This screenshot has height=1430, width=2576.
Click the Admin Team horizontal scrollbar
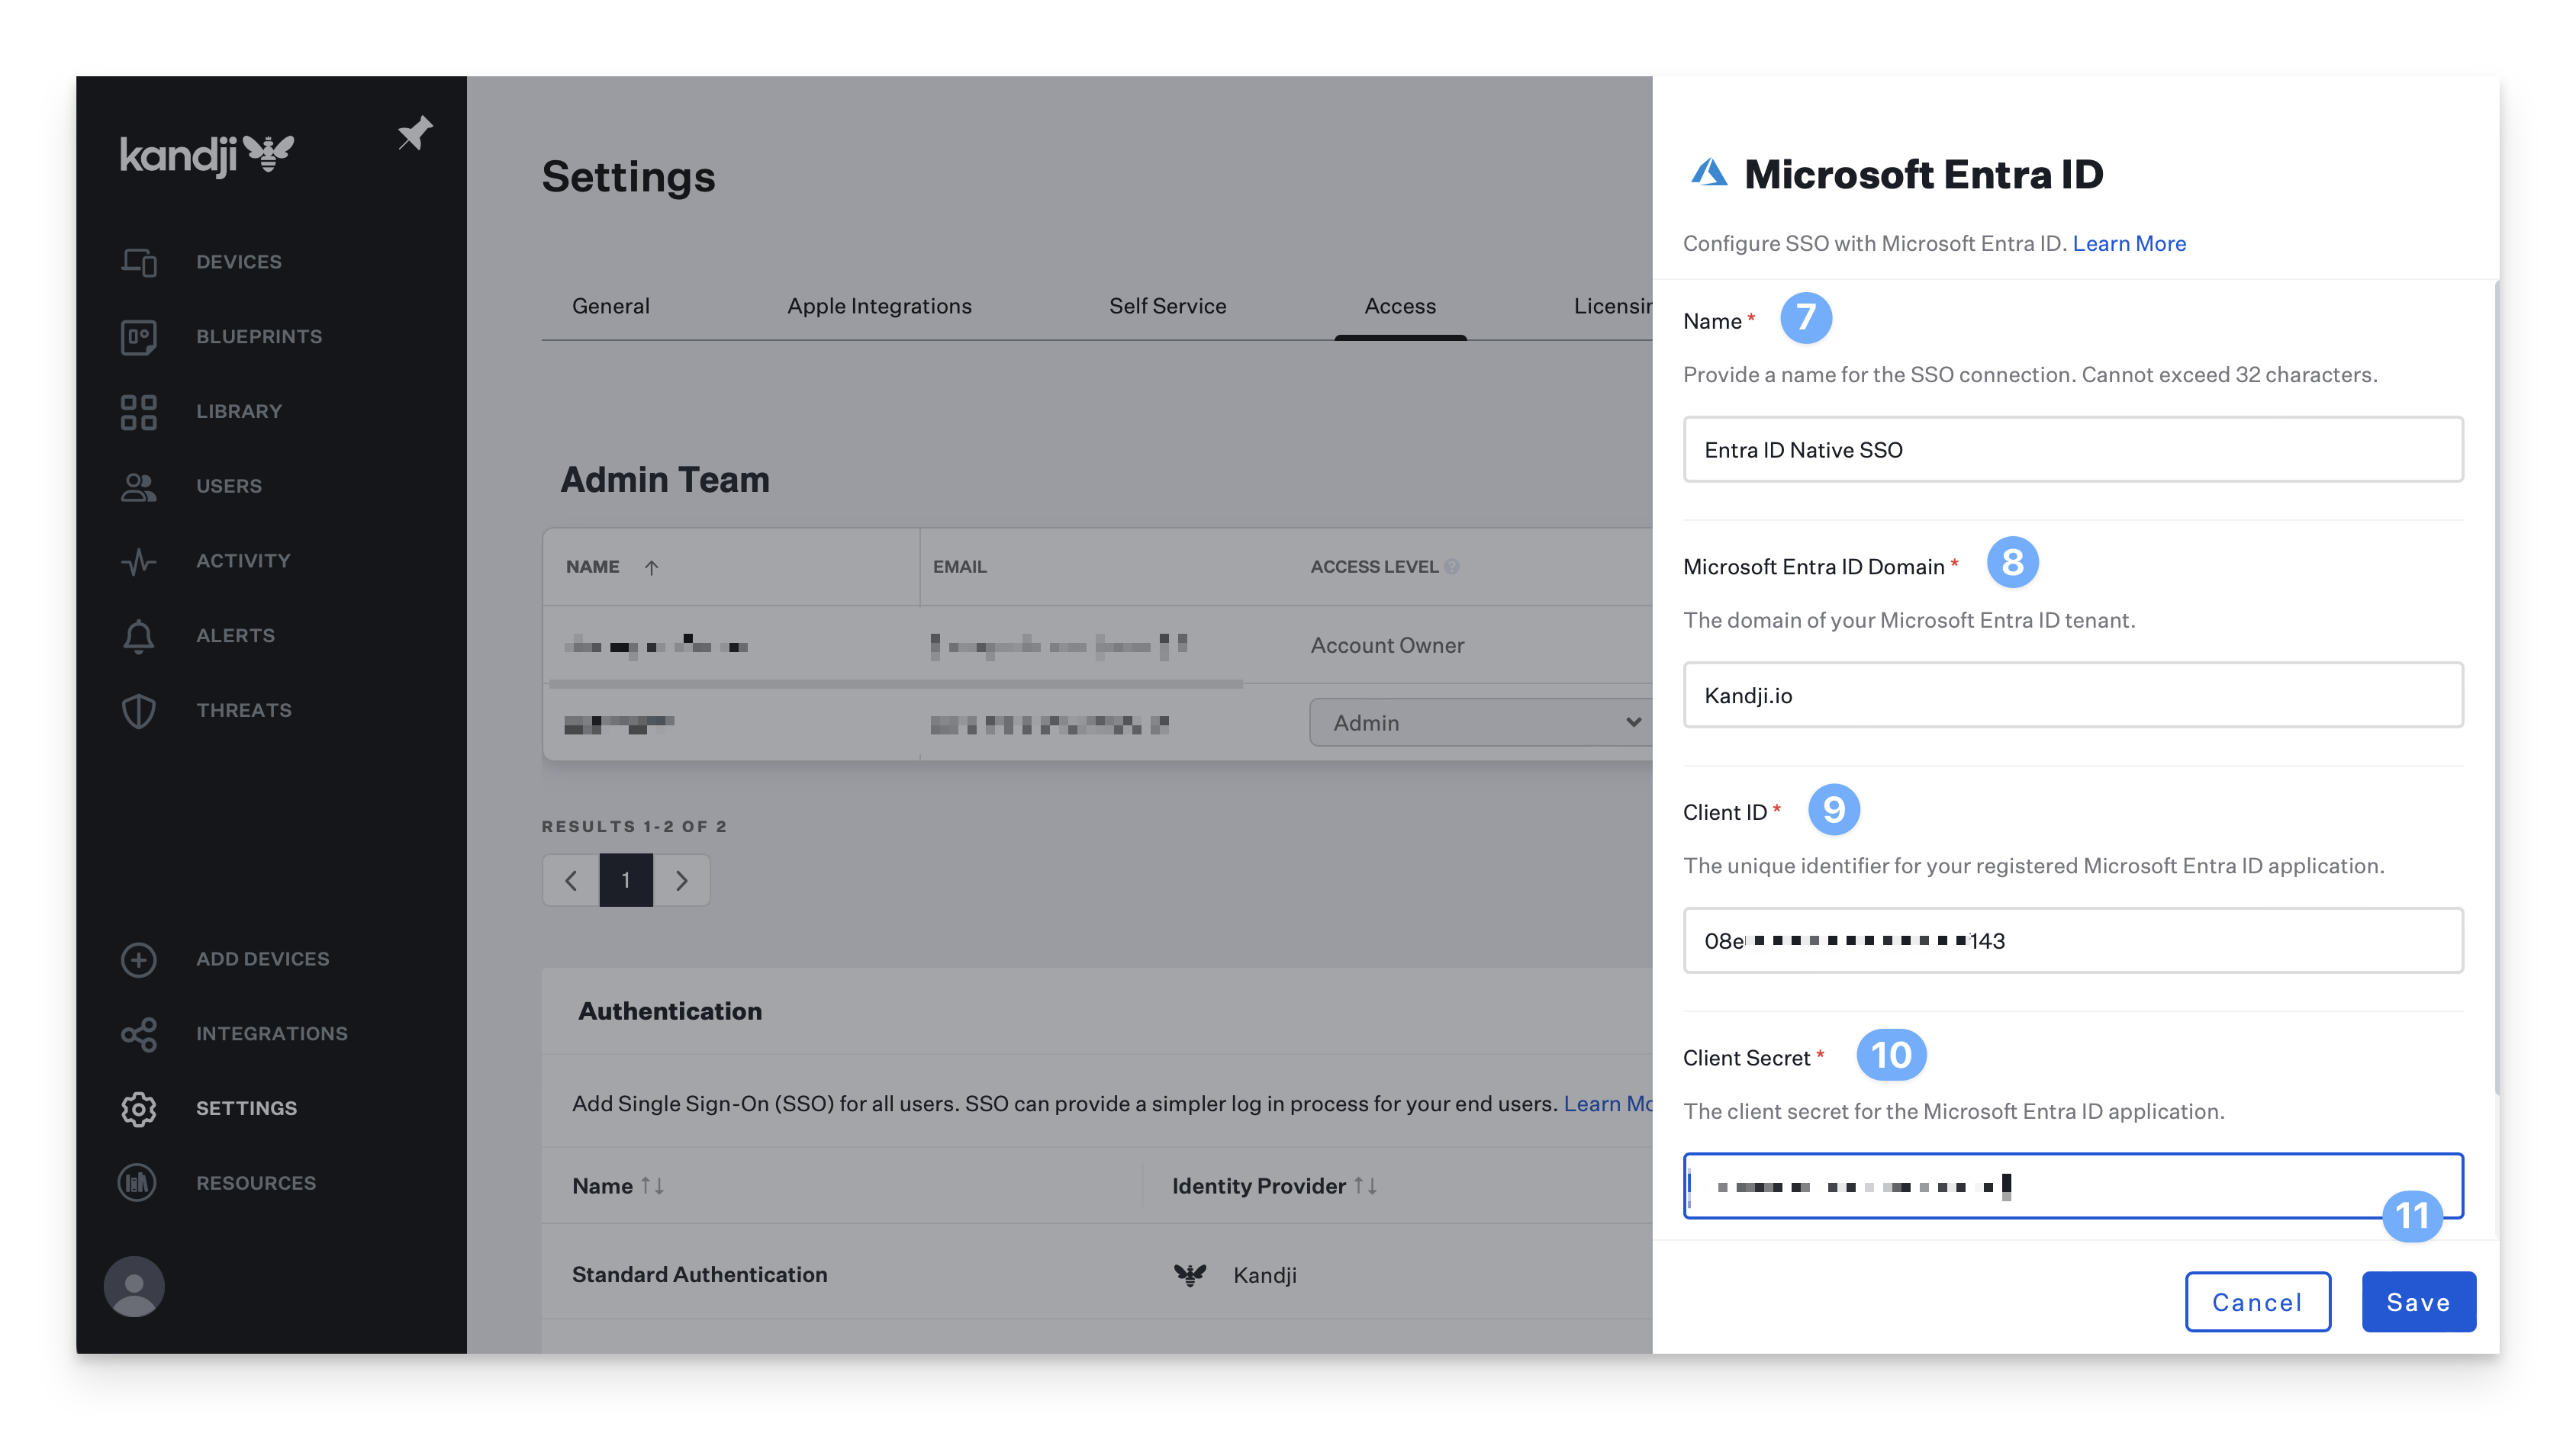[896, 685]
